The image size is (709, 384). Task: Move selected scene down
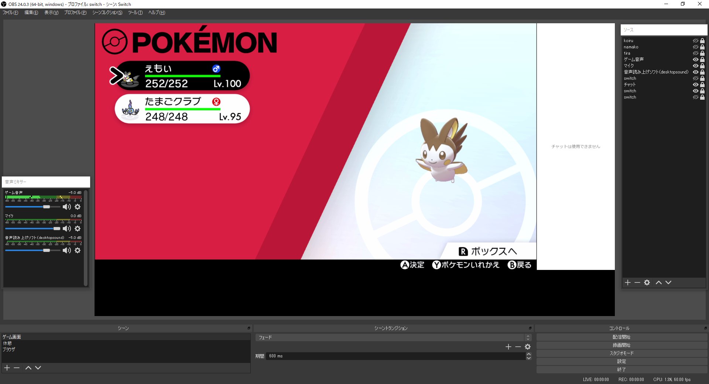click(38, 368)
